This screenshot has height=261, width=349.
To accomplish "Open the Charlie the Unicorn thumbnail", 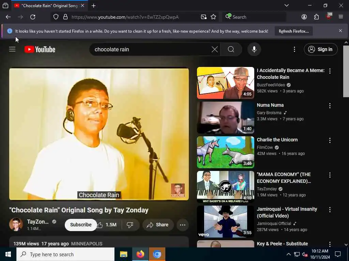I will (x=226, y=152).
